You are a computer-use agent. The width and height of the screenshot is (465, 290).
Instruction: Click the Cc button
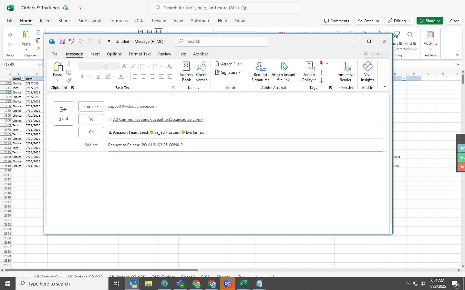point(91,132)
